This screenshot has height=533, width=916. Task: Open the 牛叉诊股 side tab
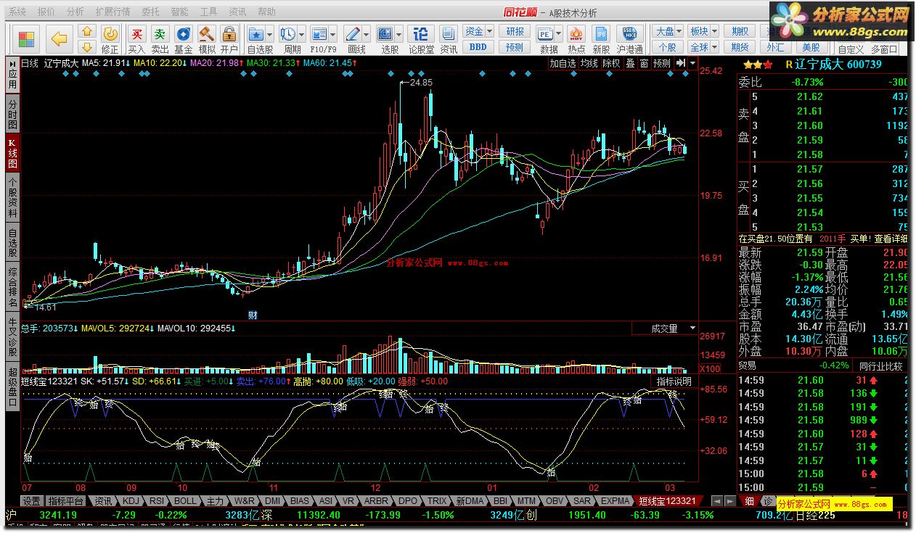coord(12,338)
